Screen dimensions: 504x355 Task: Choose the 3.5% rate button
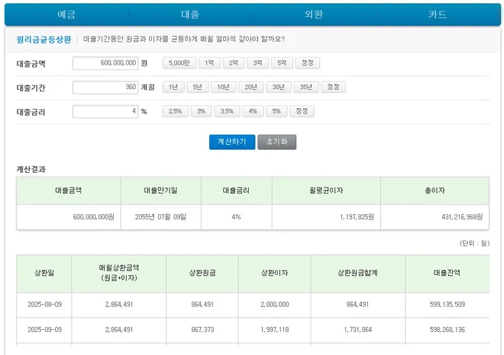(227, 112)
